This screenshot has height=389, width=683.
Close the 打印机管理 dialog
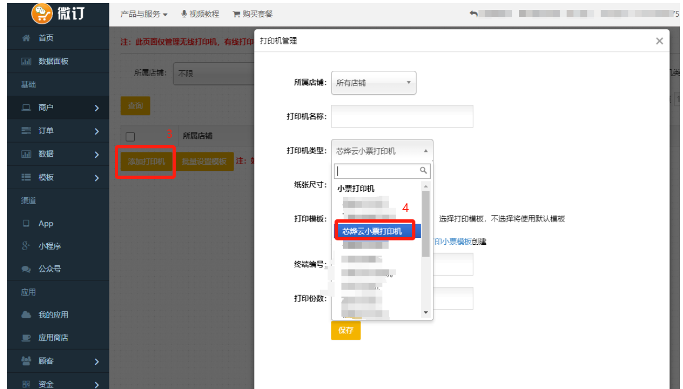659,41
